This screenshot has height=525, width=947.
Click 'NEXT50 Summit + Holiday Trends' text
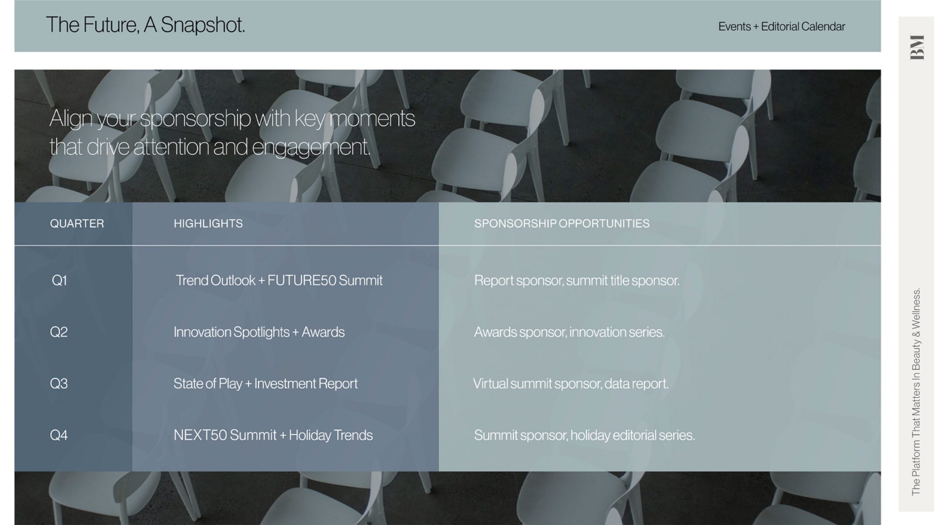(x=273, y=435)
